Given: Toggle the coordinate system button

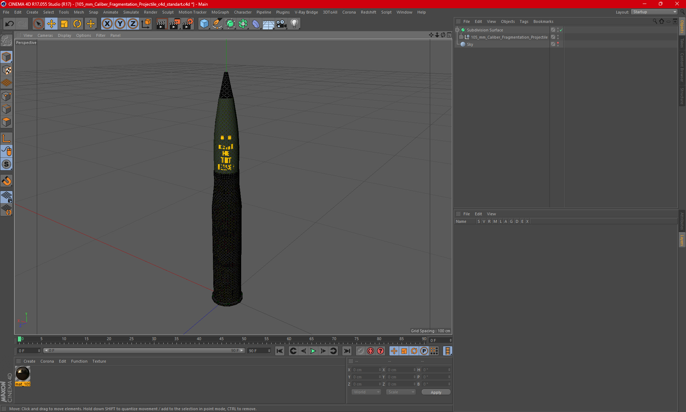Looking at the screenshot, I should coord(146,24).
